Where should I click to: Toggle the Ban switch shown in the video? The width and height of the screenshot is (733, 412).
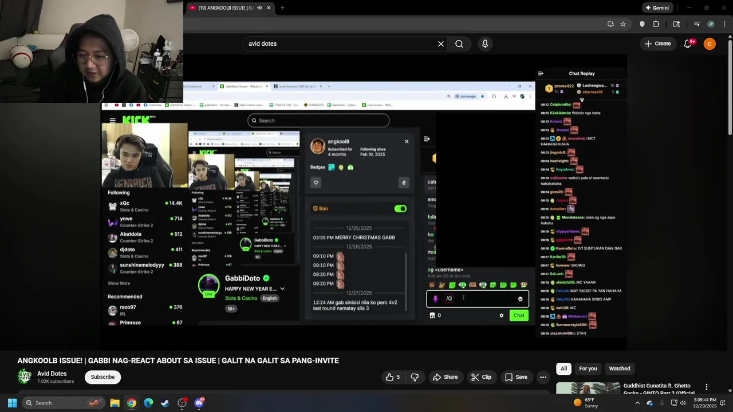coord(400,209)
